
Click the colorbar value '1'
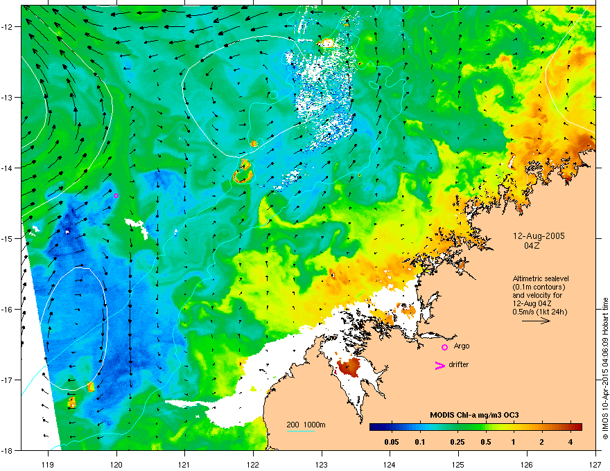click(514, 442)
